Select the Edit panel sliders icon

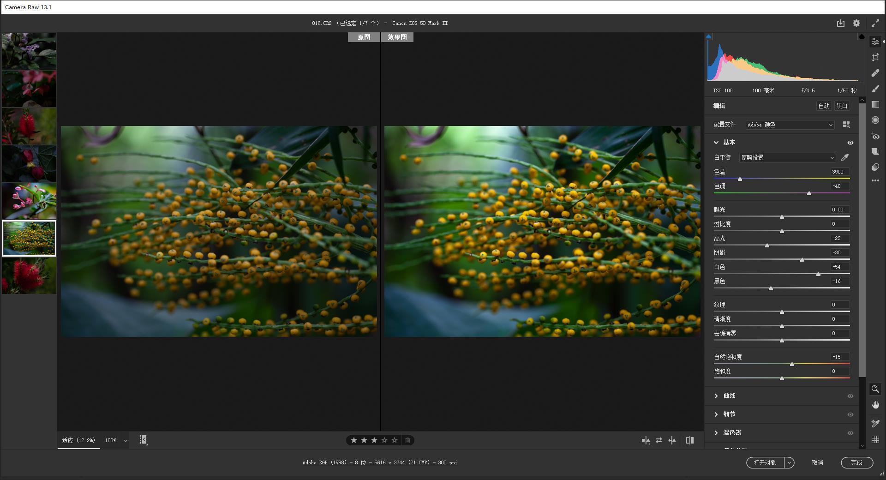pos(875,42)
